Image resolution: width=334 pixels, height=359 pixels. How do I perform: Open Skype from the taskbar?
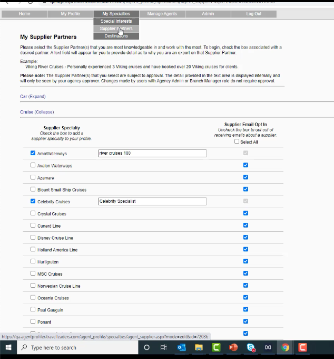coord(251,347)
